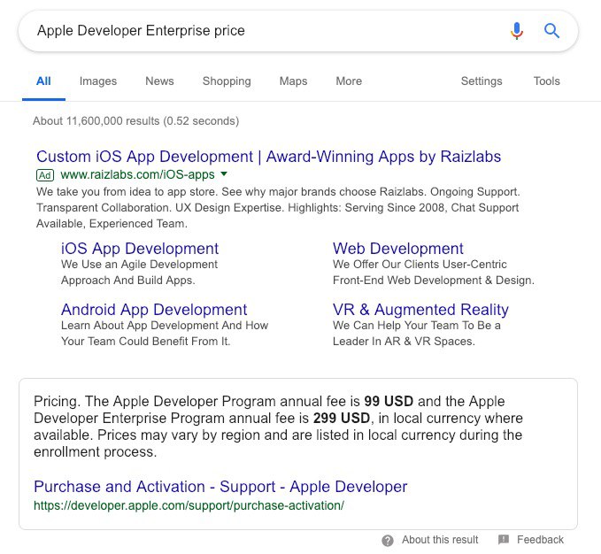Switch to the Maps tab
Viewport: 601px width, 554px height.
293,81
